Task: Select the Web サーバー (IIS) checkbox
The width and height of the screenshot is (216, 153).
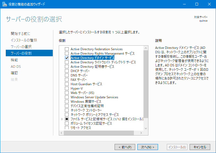Action: 67,93
